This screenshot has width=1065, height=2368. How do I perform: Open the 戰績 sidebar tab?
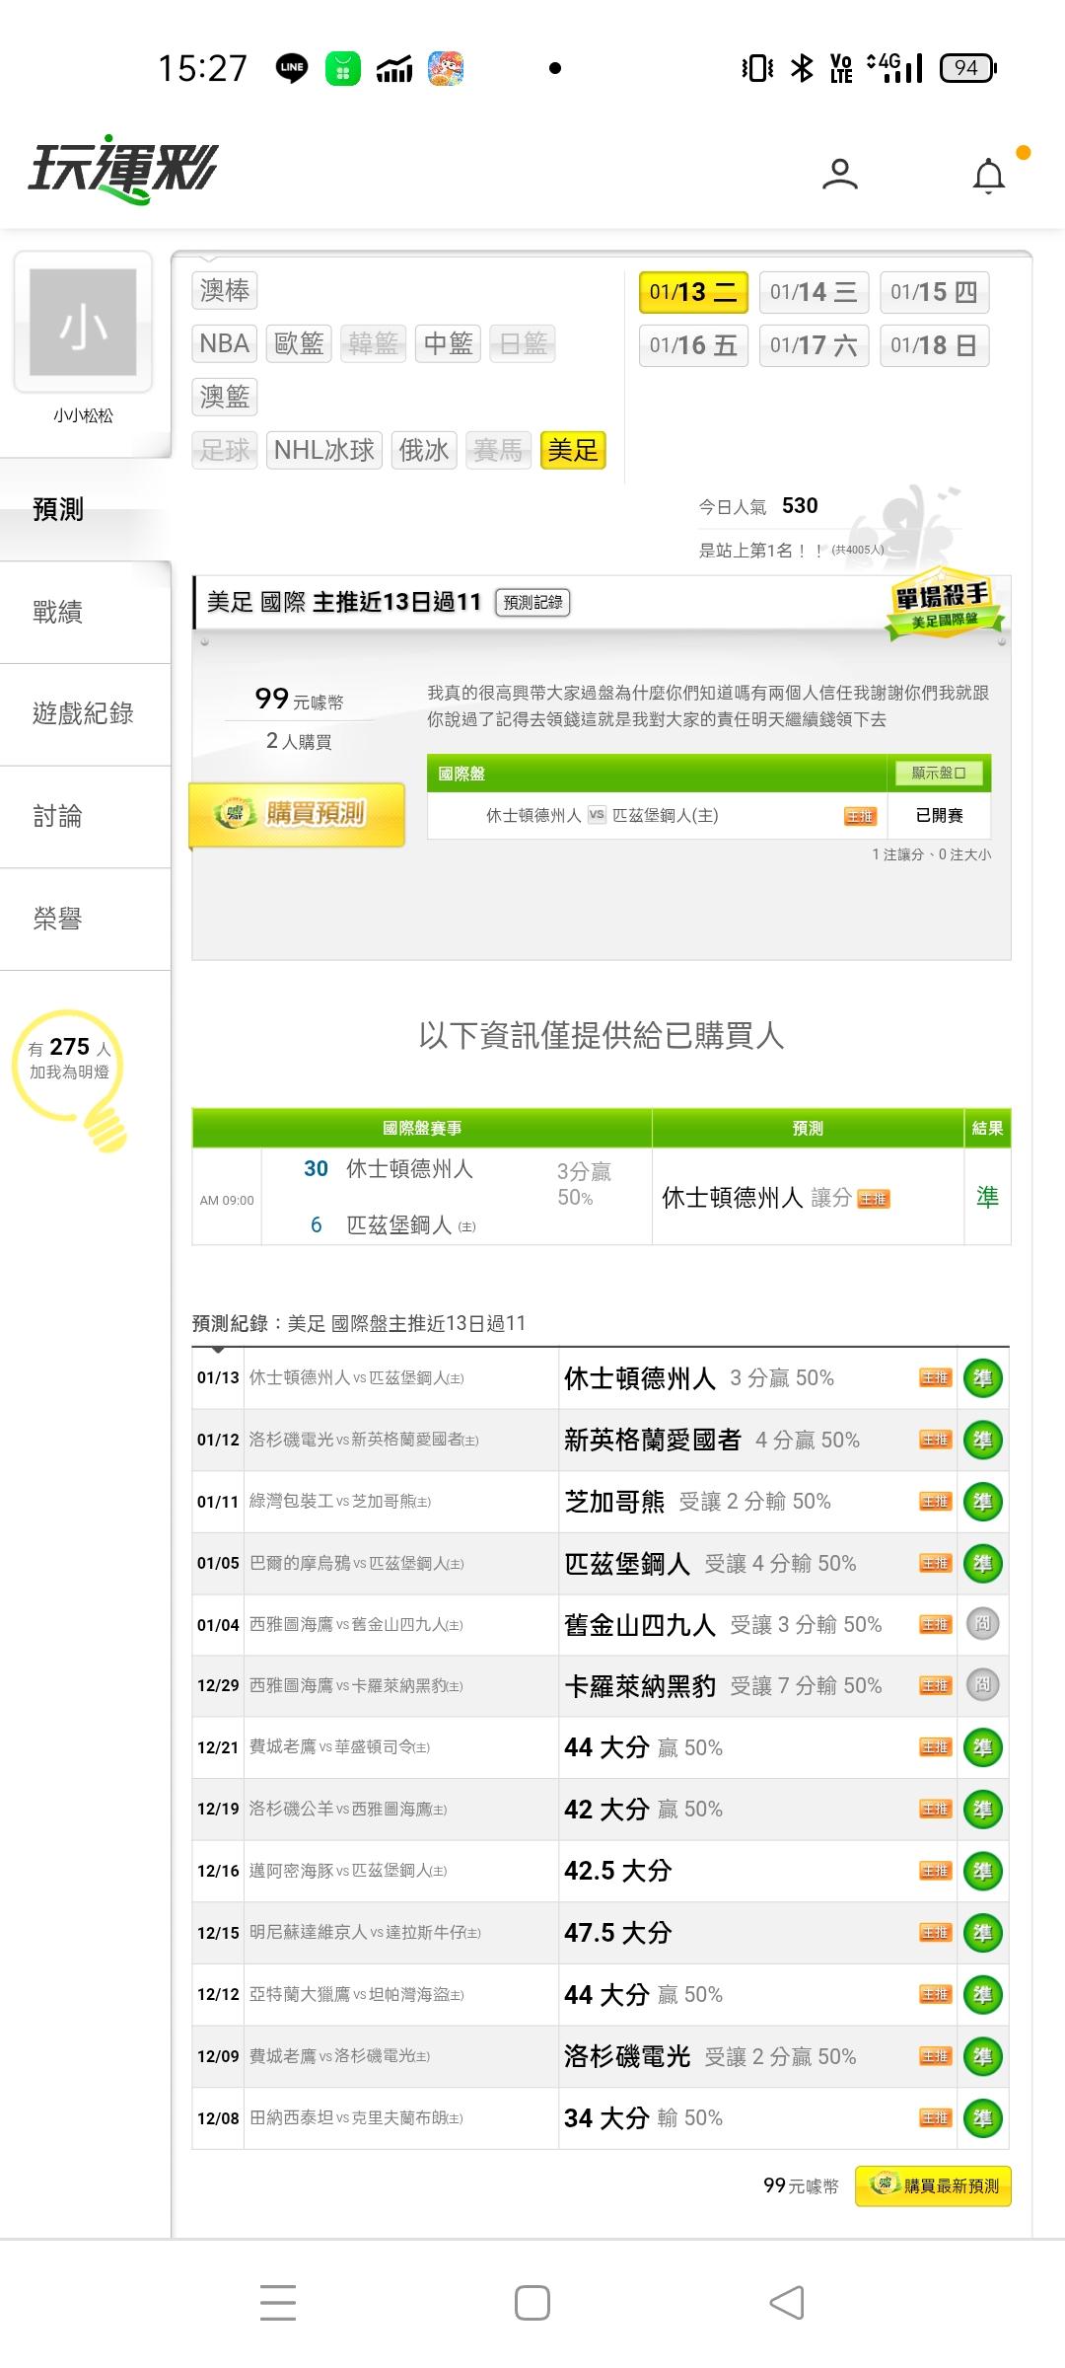57,612
